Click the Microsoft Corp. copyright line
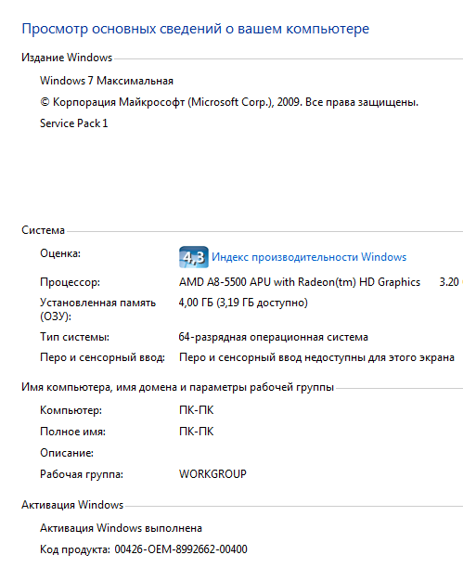The image size is (463, 568). coord(229,102)
